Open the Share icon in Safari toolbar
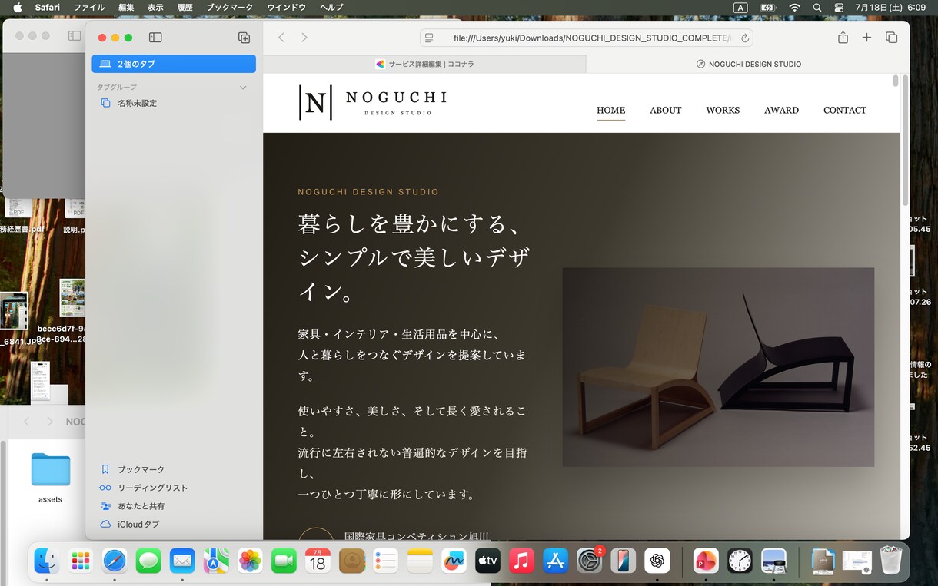The height and width of the screenshot is (586, 938). click(x=843, y=38)
